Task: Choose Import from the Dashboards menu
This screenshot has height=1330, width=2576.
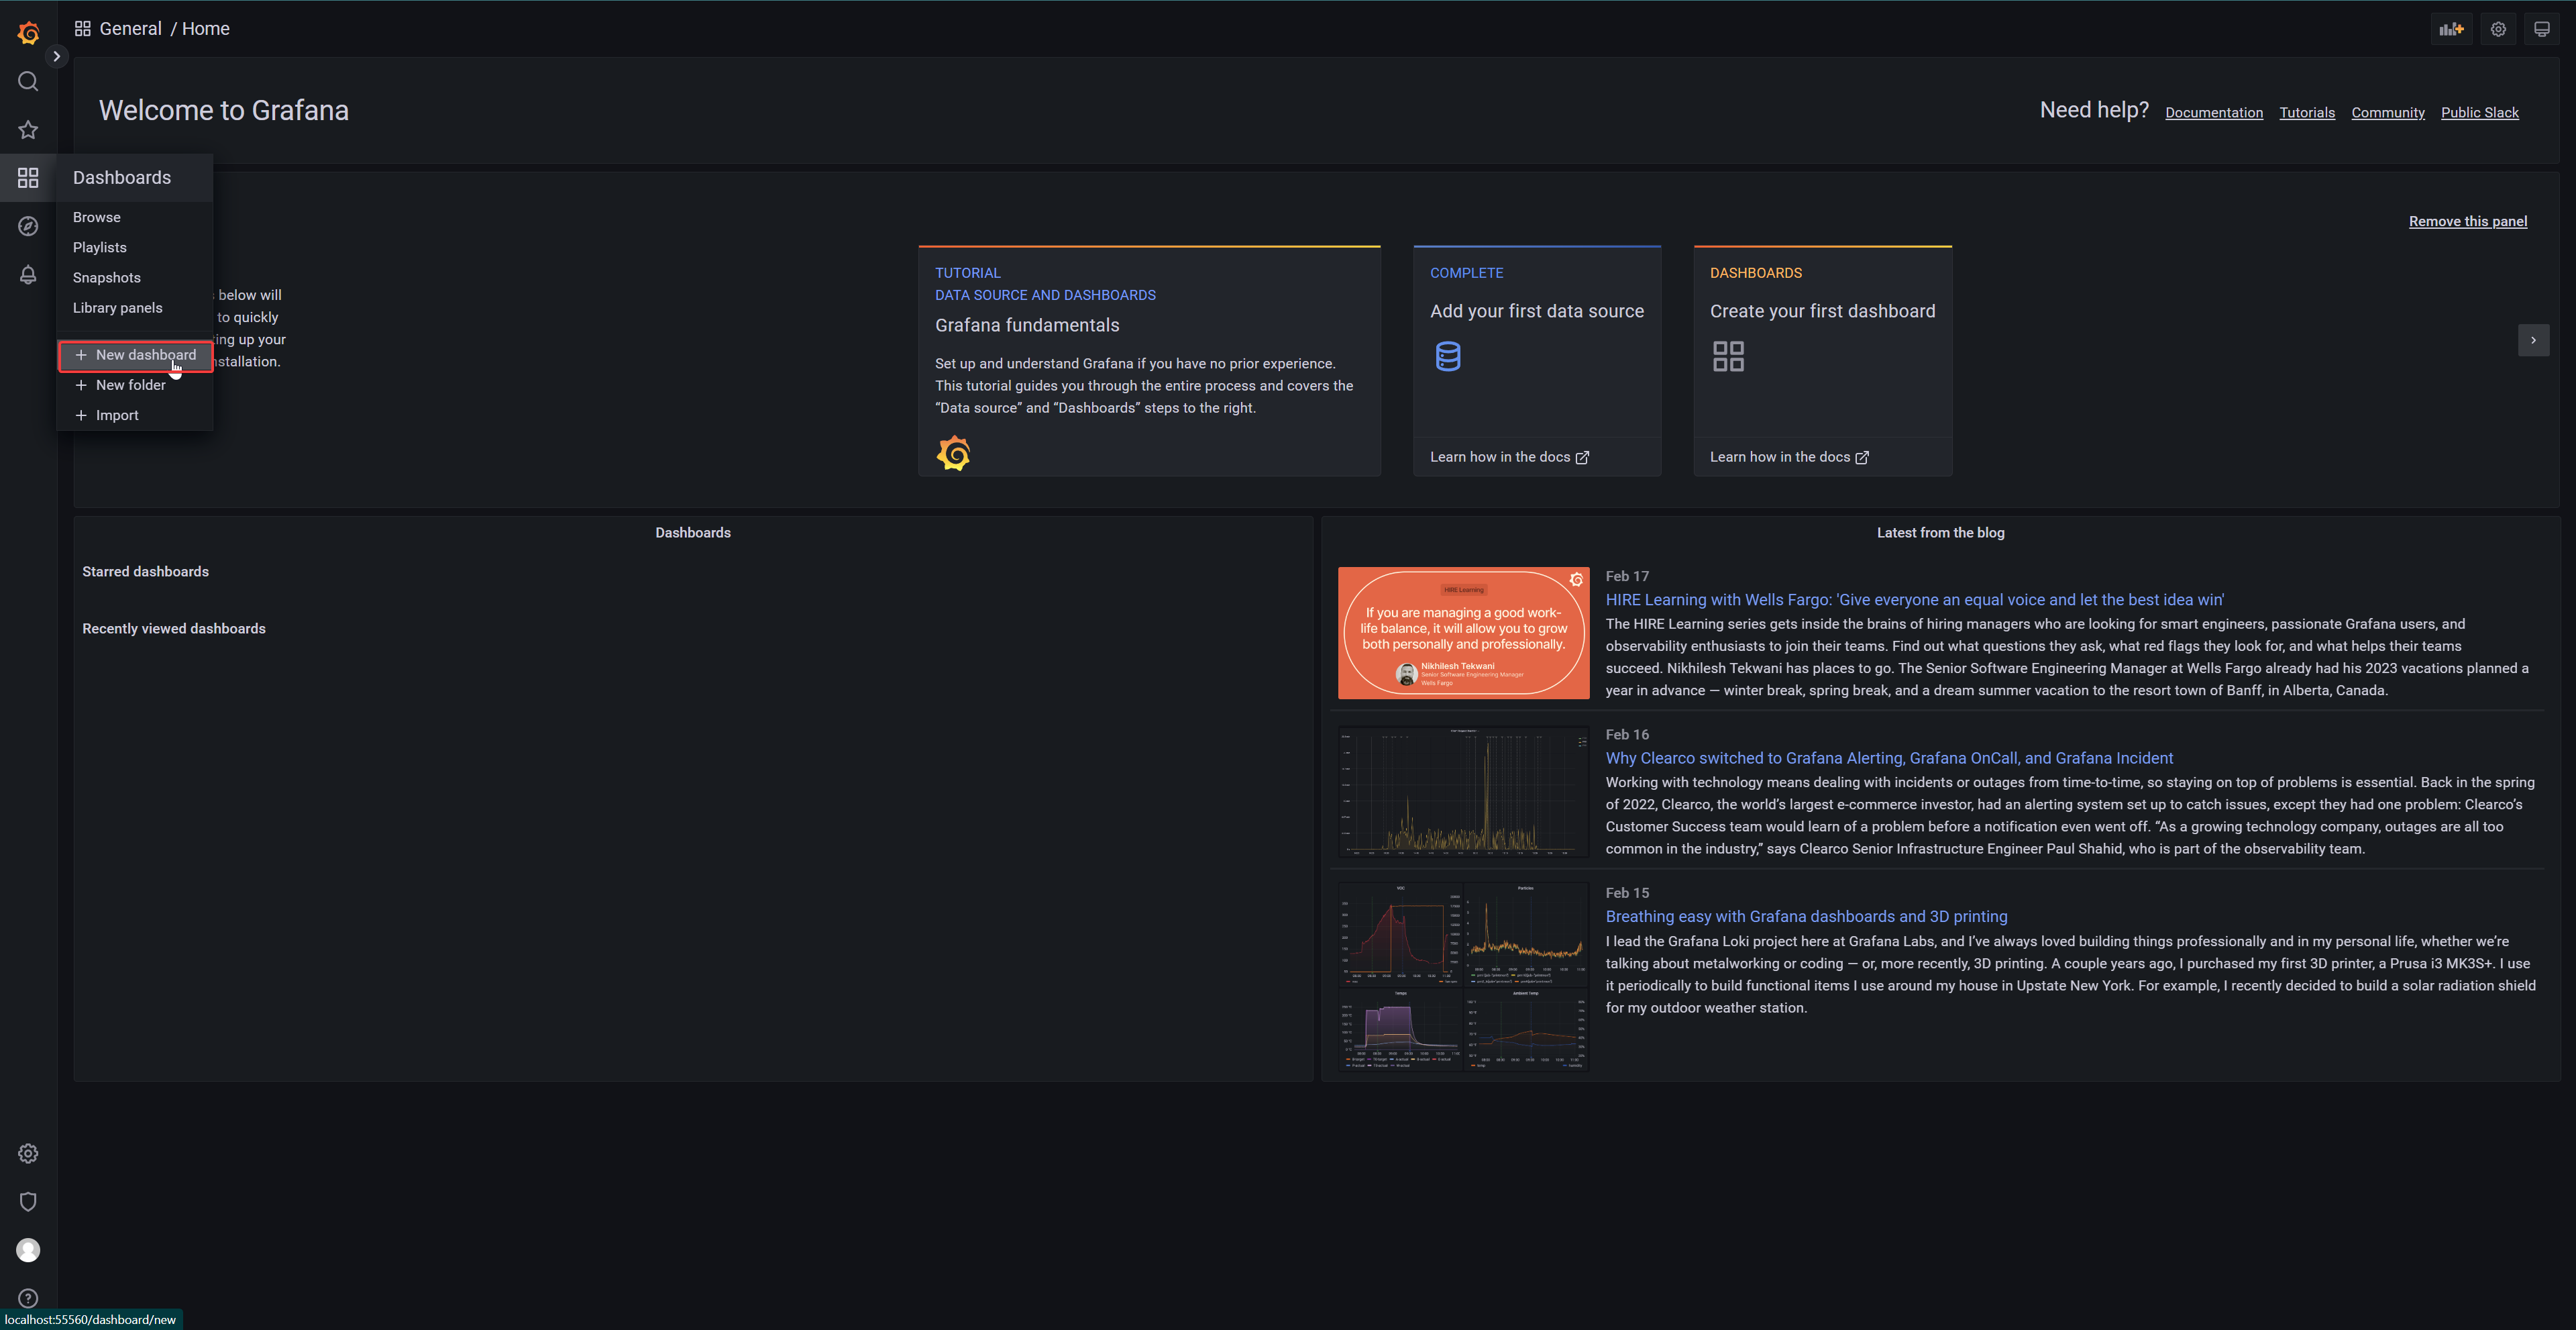Action: point(135,415)
